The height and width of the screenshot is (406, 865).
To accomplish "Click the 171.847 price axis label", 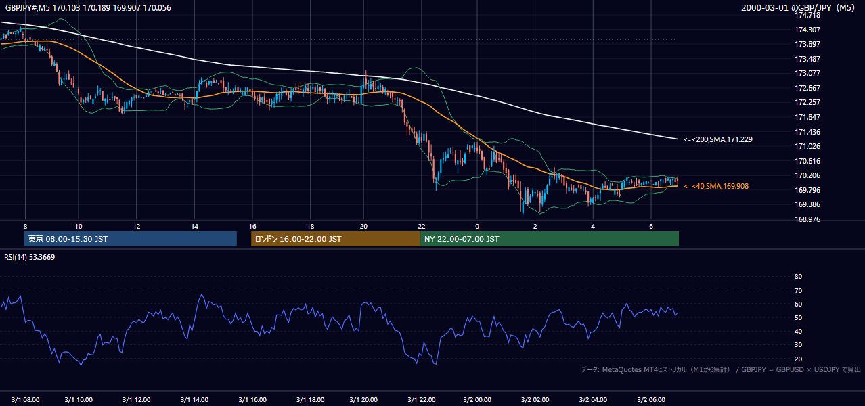I will tap(807, 117).
